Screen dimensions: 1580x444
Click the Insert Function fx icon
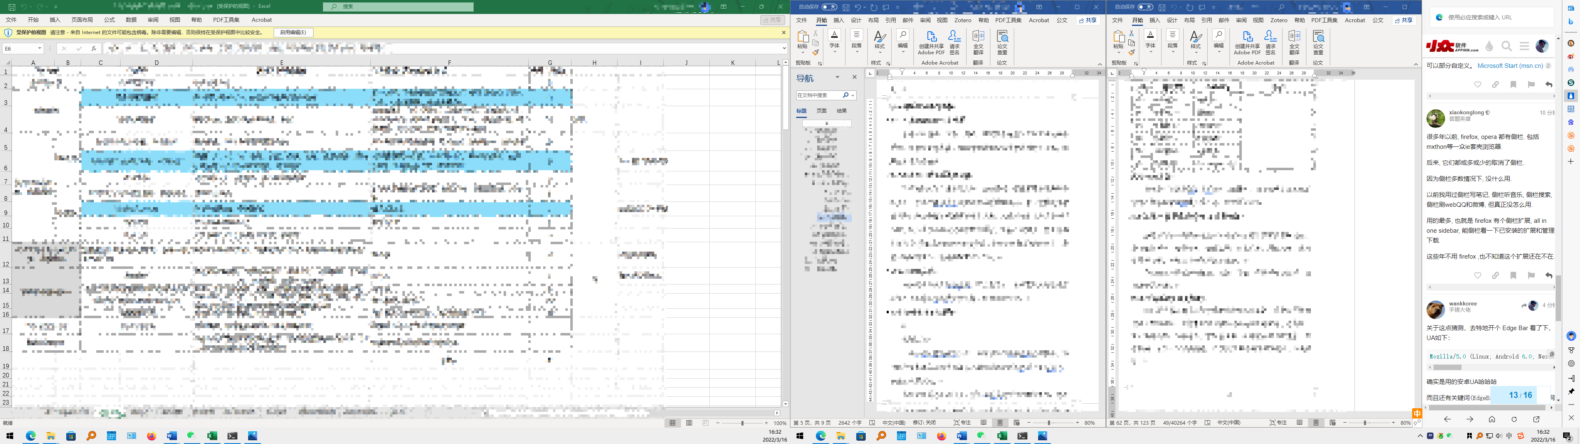pyautogui.click(x=93, y=49)
